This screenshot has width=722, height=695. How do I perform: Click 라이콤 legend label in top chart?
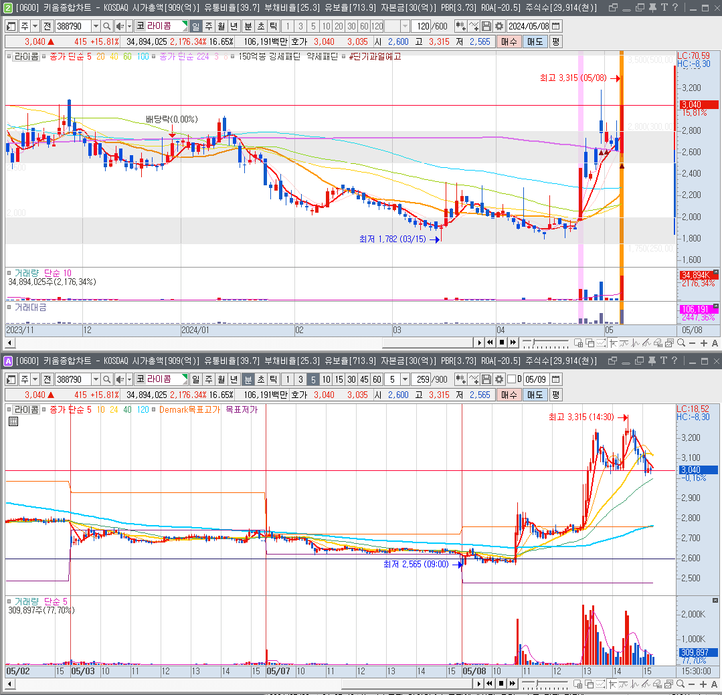pos(26,56)
